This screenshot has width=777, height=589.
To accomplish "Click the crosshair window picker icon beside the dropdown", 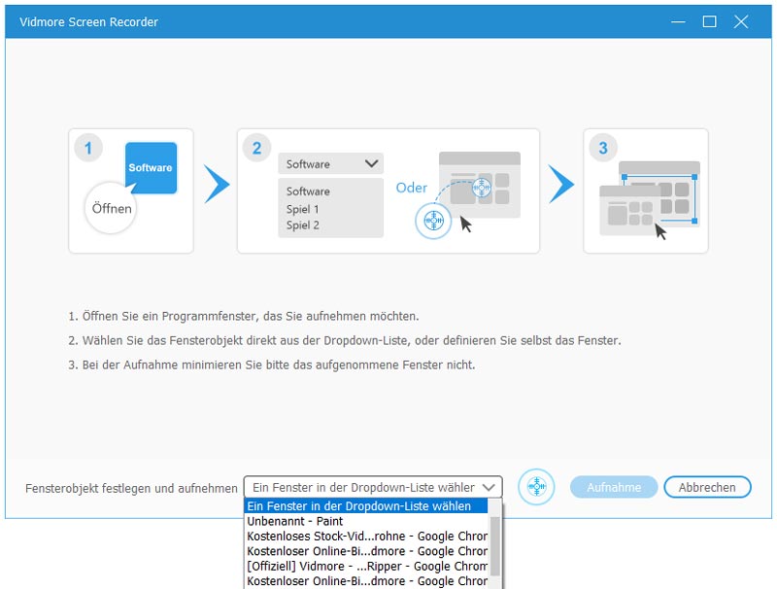I will coord(536,487).
